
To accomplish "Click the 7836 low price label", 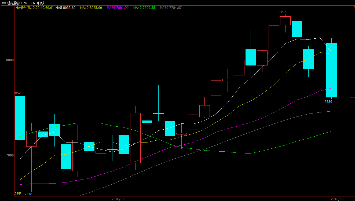I will pos(328,102).
